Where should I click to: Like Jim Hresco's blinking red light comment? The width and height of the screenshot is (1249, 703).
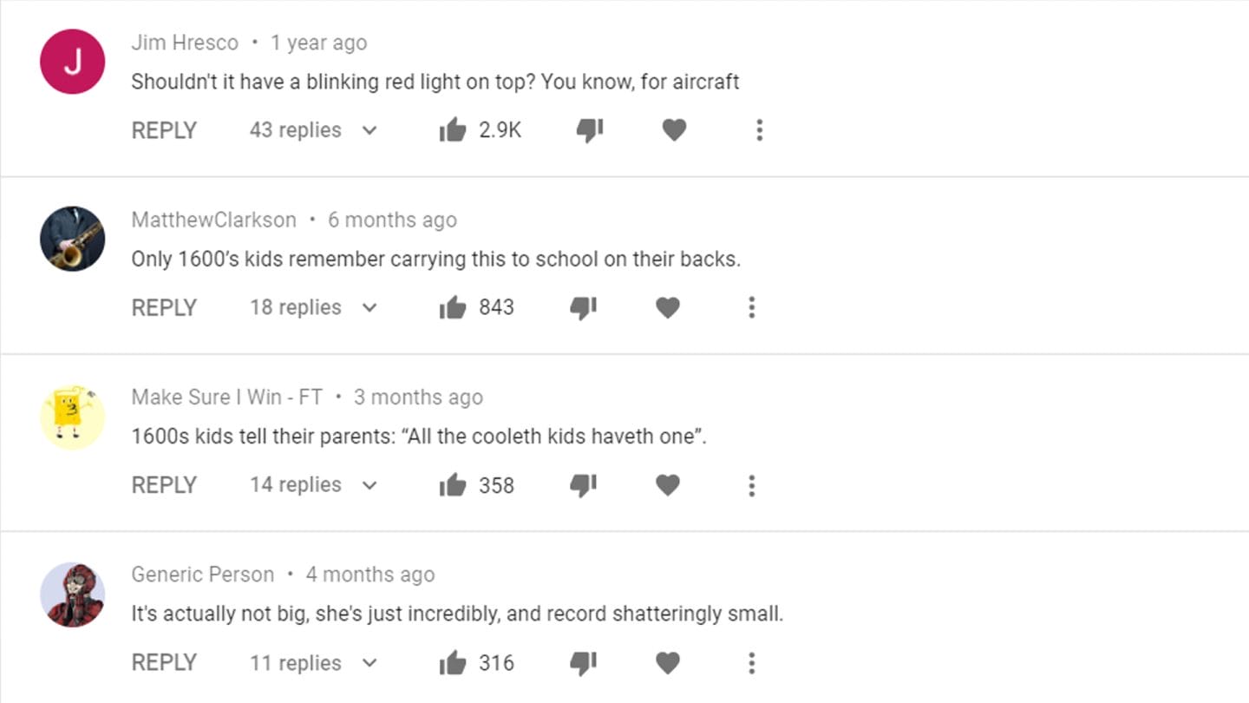point(453,131)
